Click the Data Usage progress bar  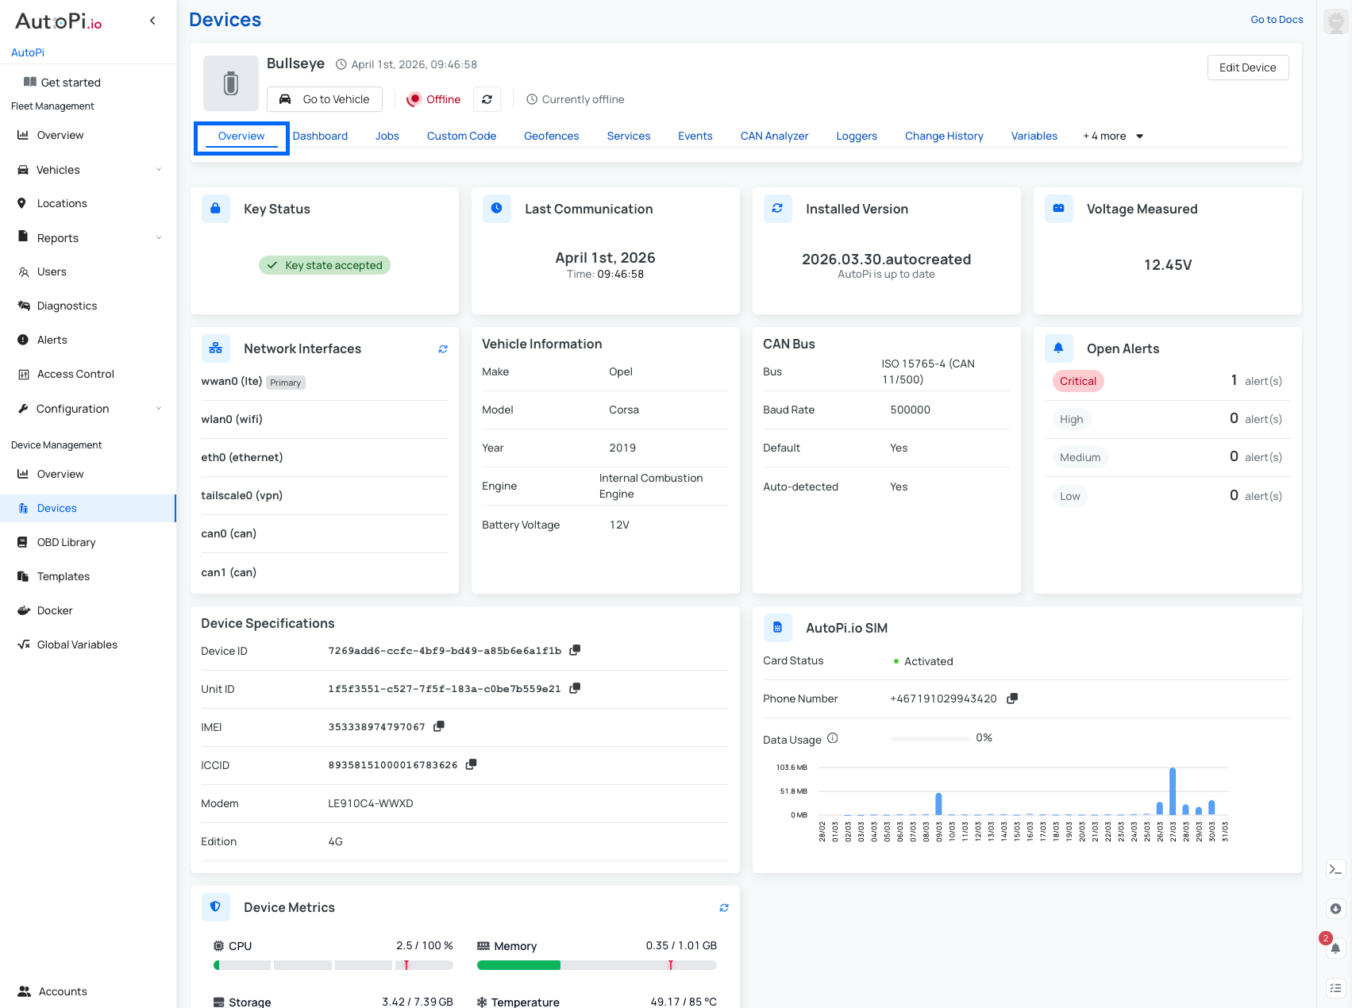930,737
